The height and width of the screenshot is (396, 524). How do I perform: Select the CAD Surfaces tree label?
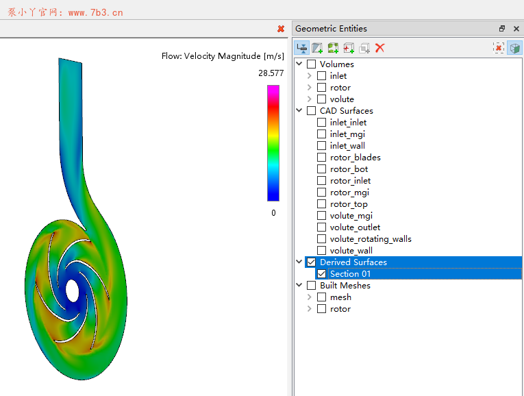pyautogui.click(x=346, y=110)
